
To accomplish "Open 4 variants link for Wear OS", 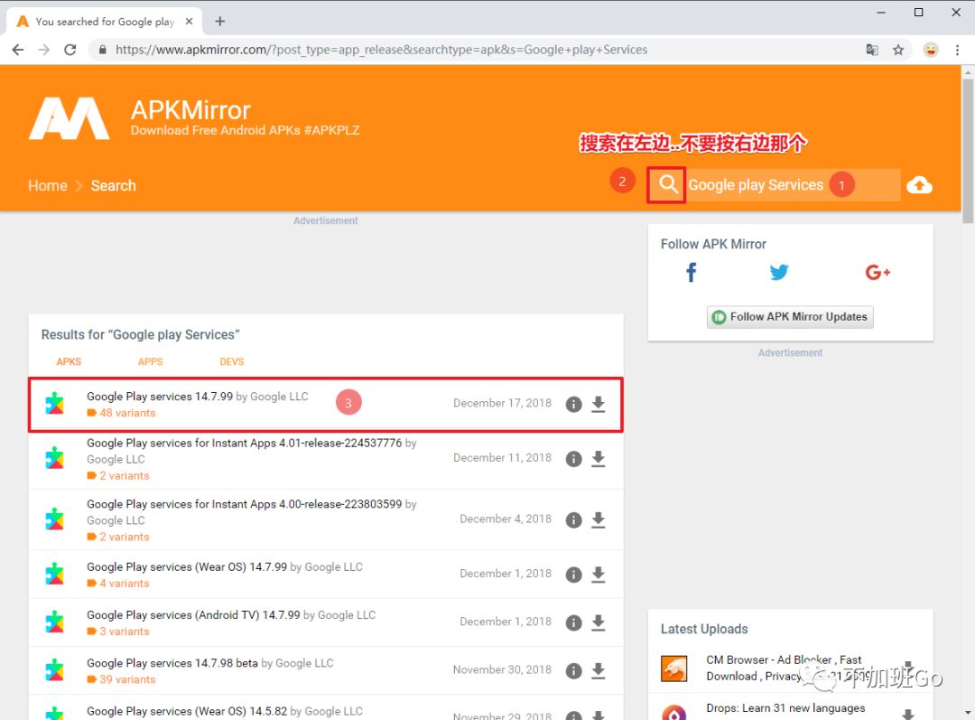I will pyautogui.click(x=125, y=584).
